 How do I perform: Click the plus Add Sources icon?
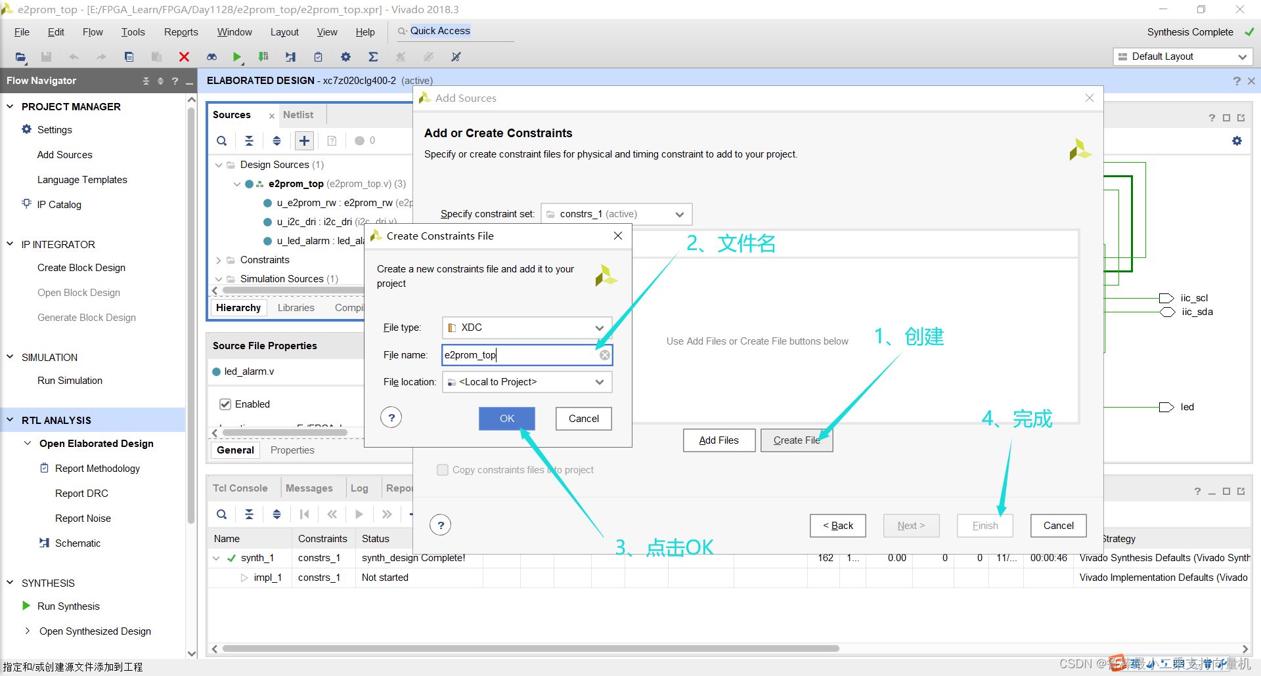(304, 140)
